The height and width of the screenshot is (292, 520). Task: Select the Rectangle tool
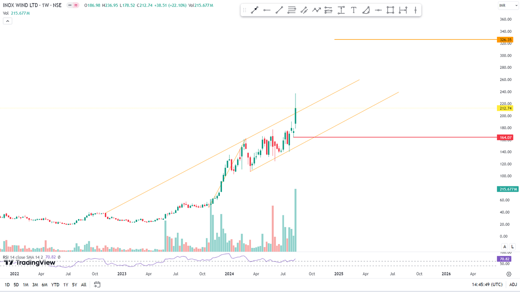390,10
